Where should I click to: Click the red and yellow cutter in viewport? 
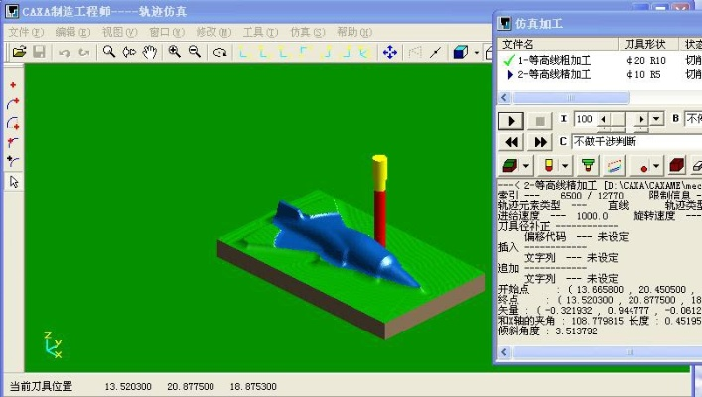tap(380, 199)
